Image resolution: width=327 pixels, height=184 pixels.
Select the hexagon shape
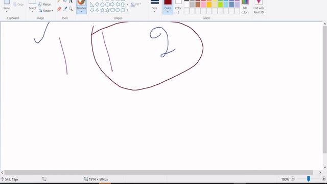coord(107,5)
